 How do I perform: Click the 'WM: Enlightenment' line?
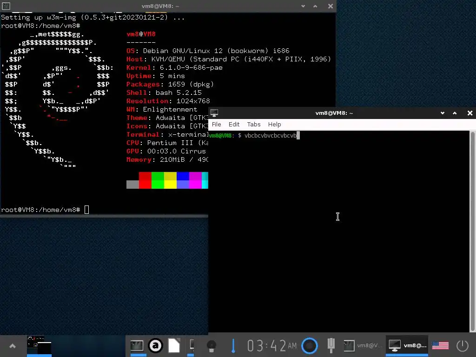coord(162,109)
